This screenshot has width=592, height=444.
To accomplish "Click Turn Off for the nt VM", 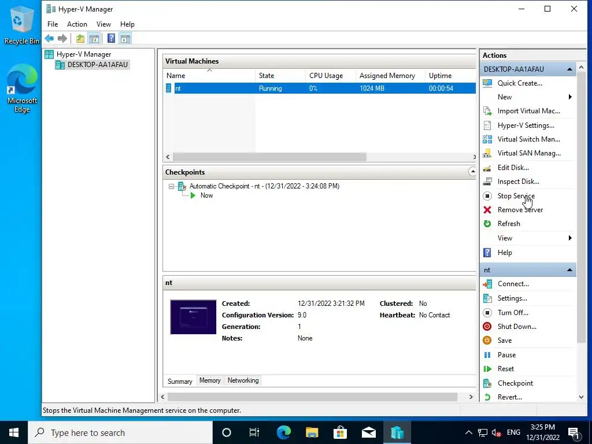I will pyautogui.click(x=513, y=313).
